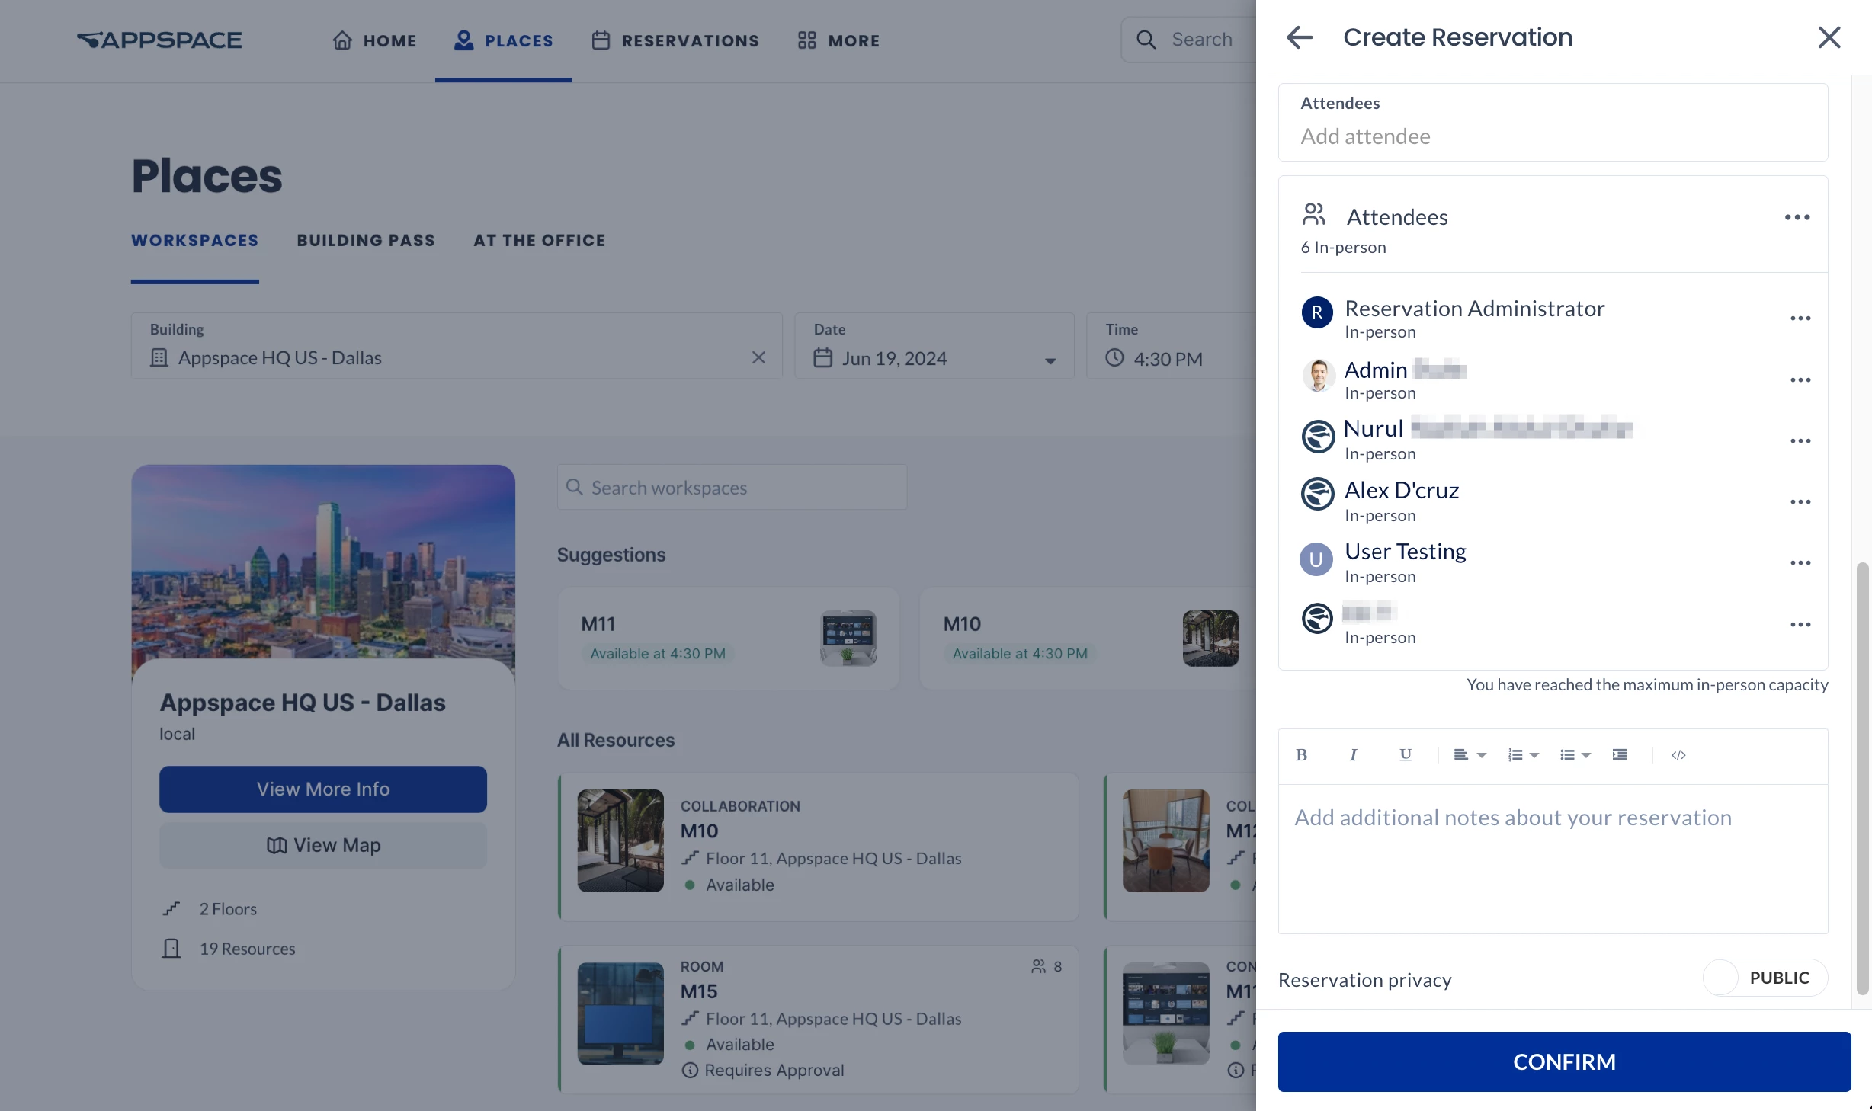Viewport: 1872px width, 1111px height.
Task: Switch to the AT THE OFFICE tab
Action: click(539, 240)
